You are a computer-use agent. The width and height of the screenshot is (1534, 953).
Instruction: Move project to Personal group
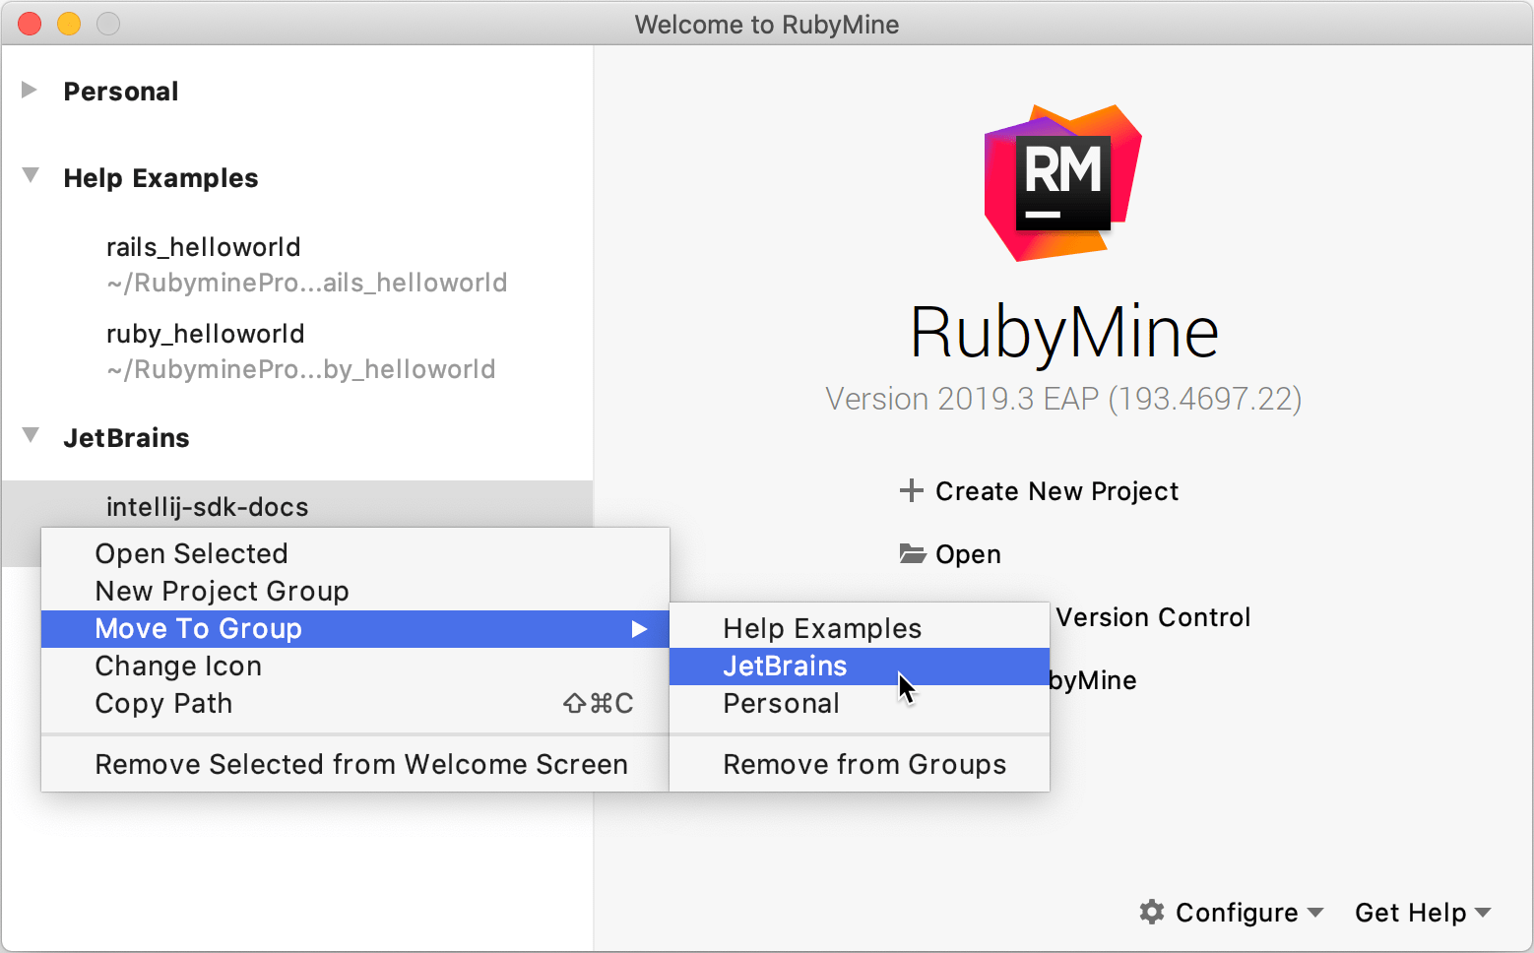click(x=860, y=703)
